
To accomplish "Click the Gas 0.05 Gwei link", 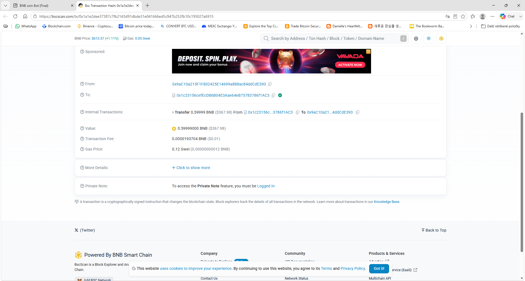I will pyautogui.click(x=142, y=39).
